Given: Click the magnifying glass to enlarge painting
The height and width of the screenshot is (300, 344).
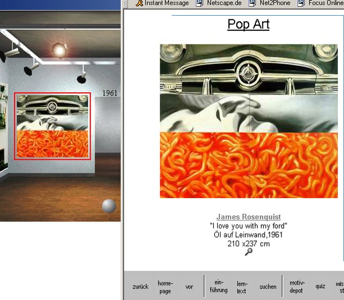Looking at the screenshot, I should coord(249,252).
